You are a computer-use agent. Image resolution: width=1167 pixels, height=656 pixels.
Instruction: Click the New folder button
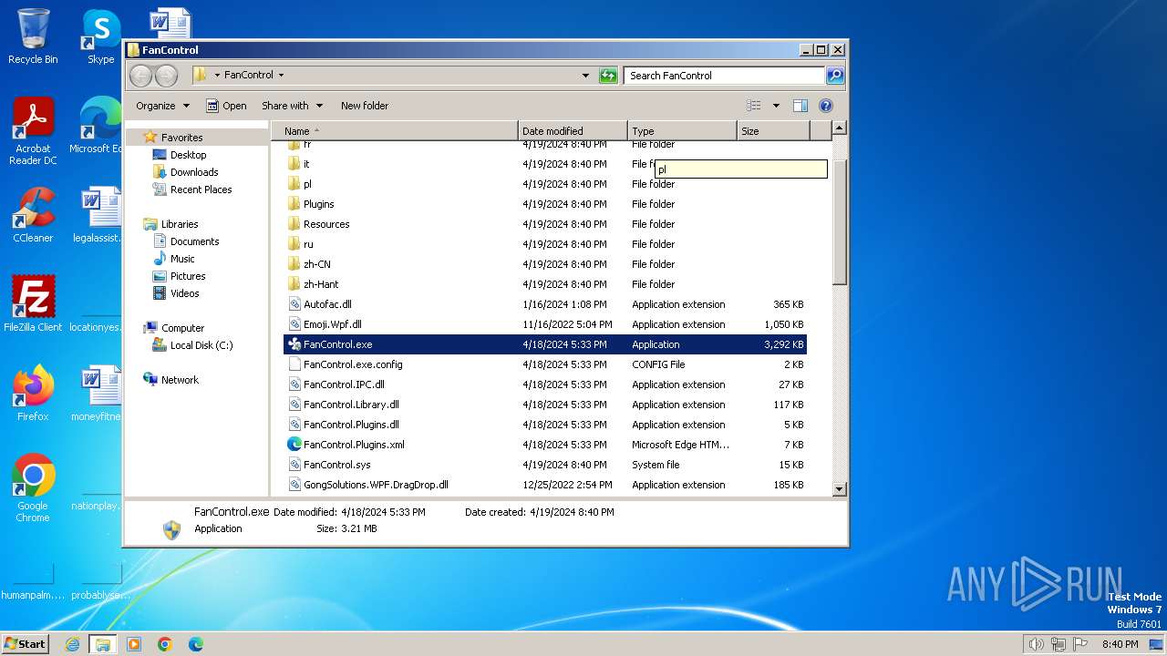(365, 106)
